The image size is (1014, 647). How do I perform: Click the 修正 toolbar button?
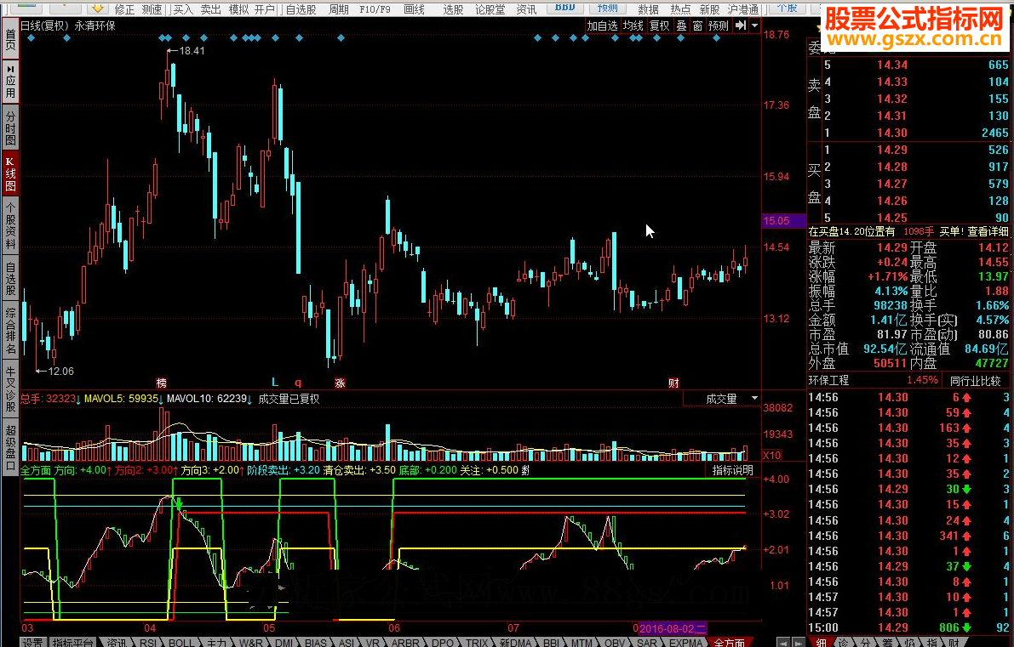(125, 9)
